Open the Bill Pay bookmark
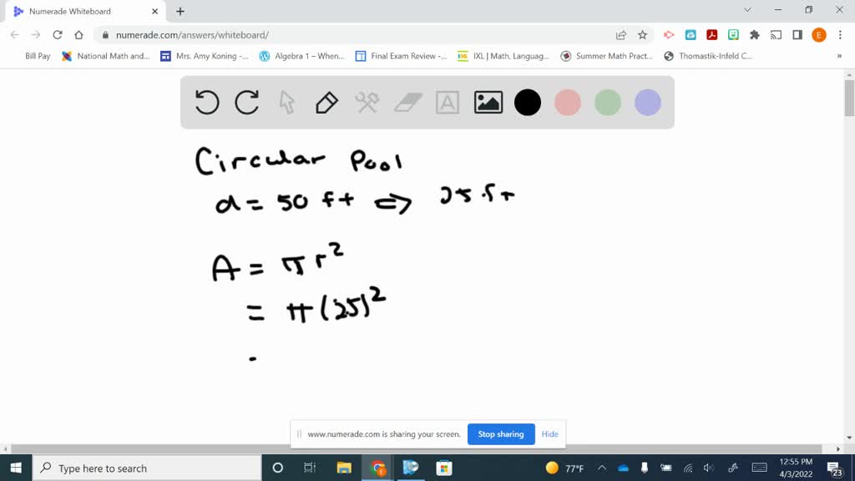The width and height of the screenshot is (855, 481). tap(37, 56)
